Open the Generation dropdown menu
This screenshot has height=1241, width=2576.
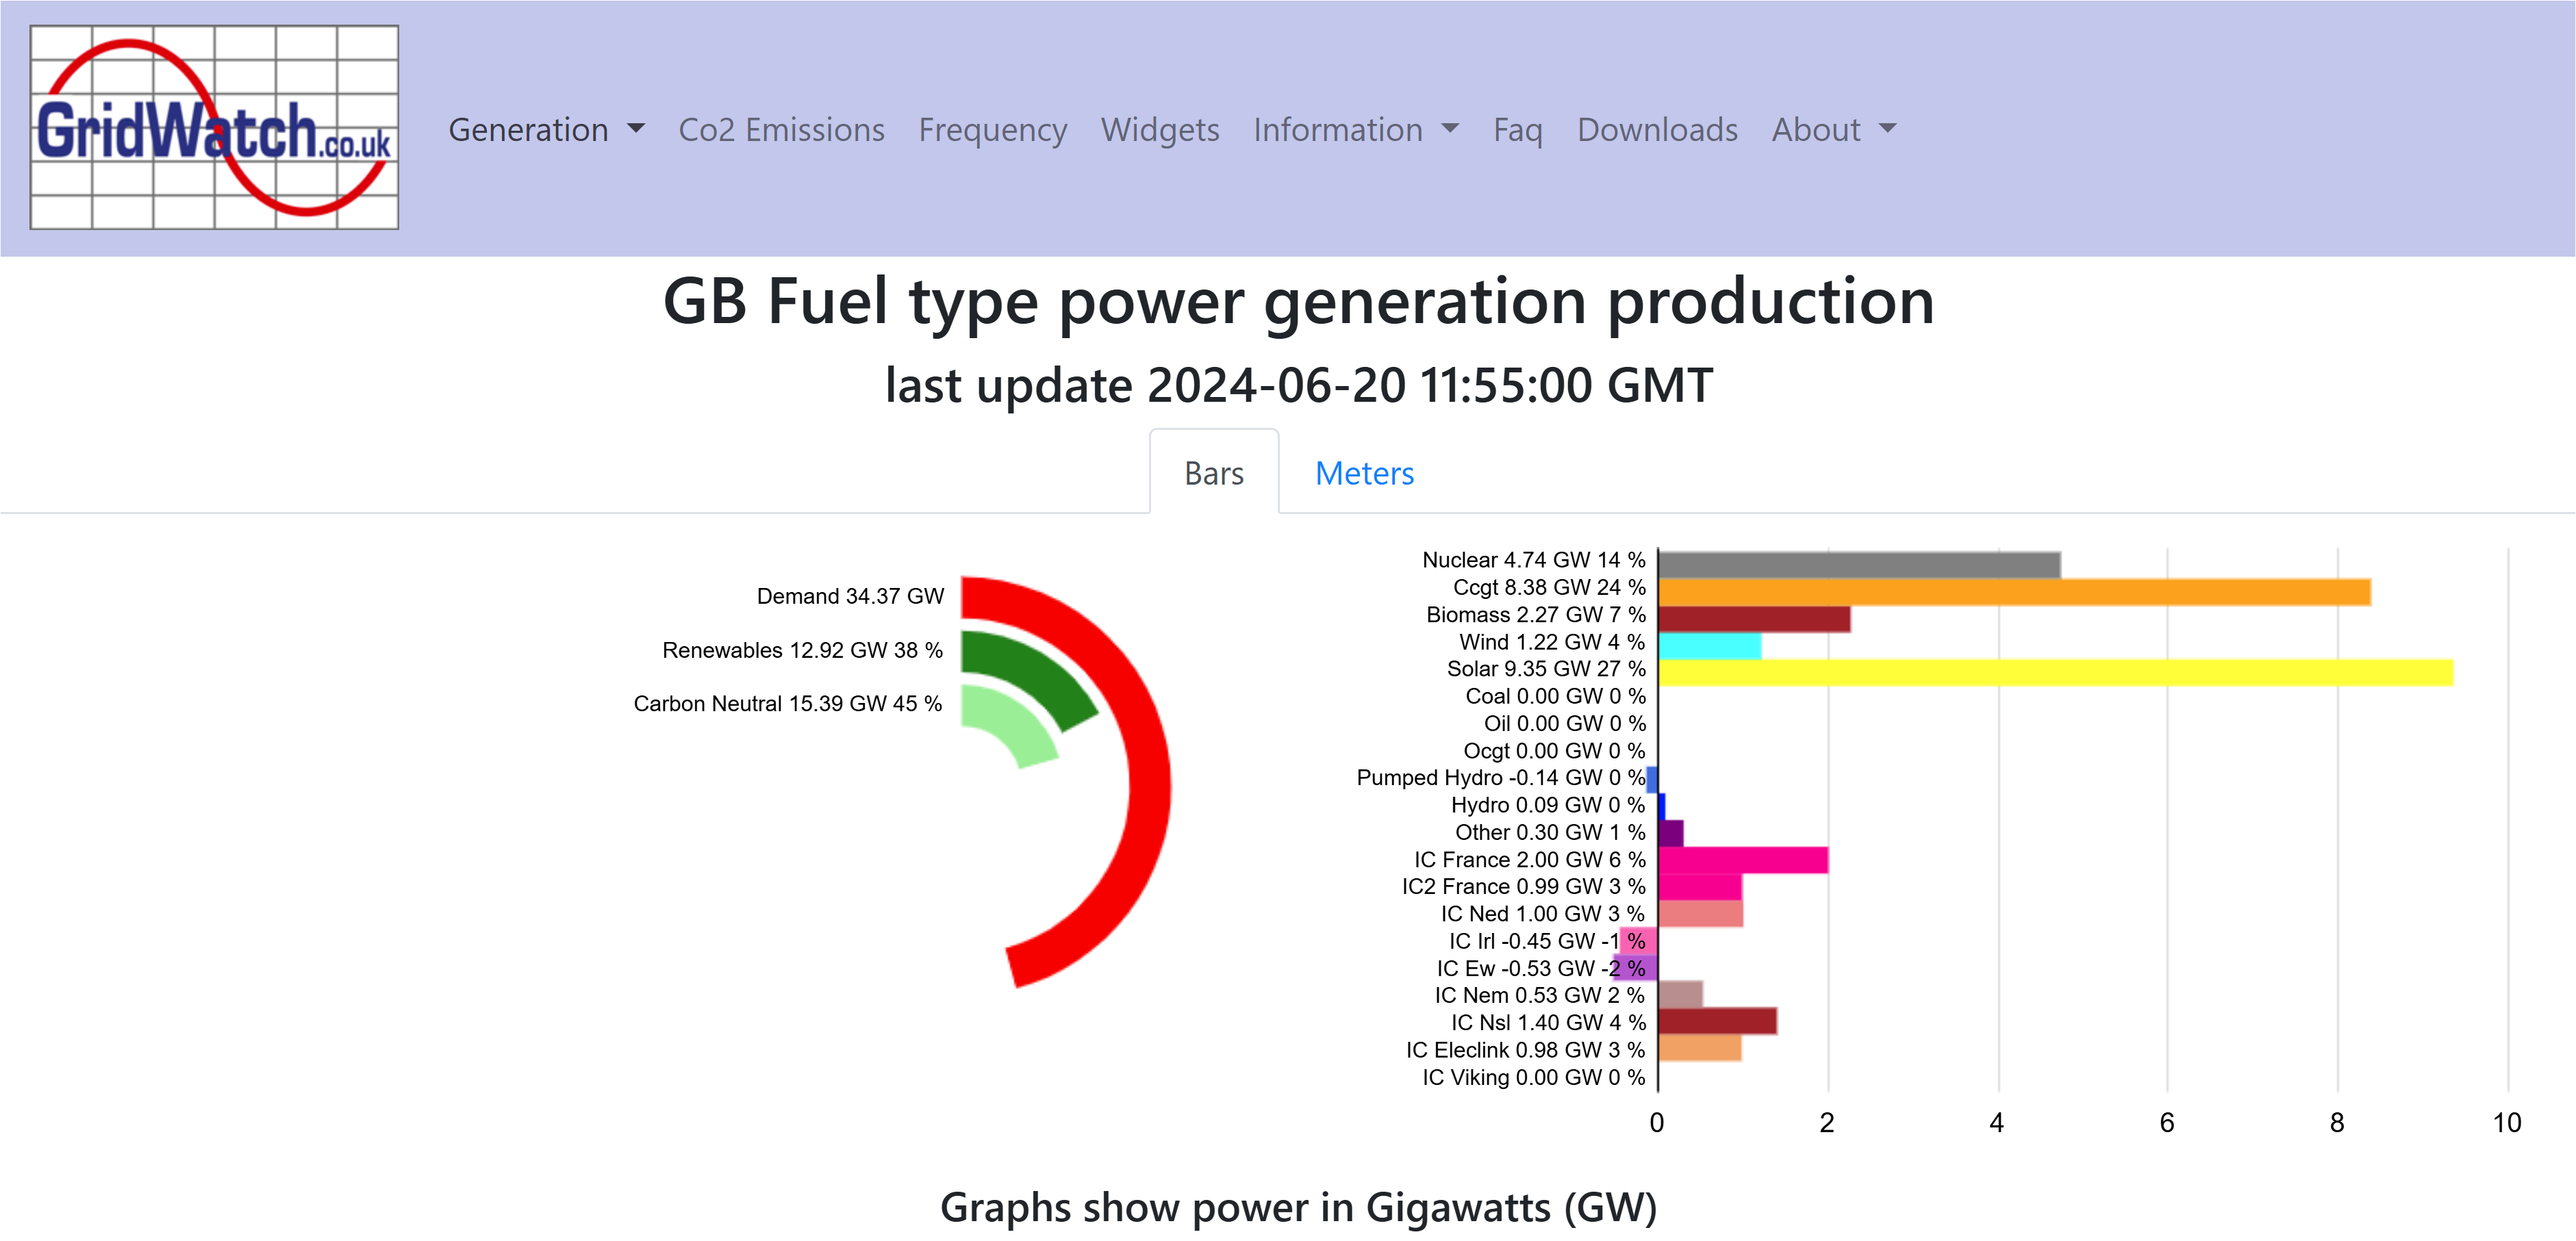pos(546,130)
